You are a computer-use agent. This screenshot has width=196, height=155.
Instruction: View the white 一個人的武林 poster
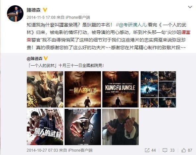coord(45,127)
